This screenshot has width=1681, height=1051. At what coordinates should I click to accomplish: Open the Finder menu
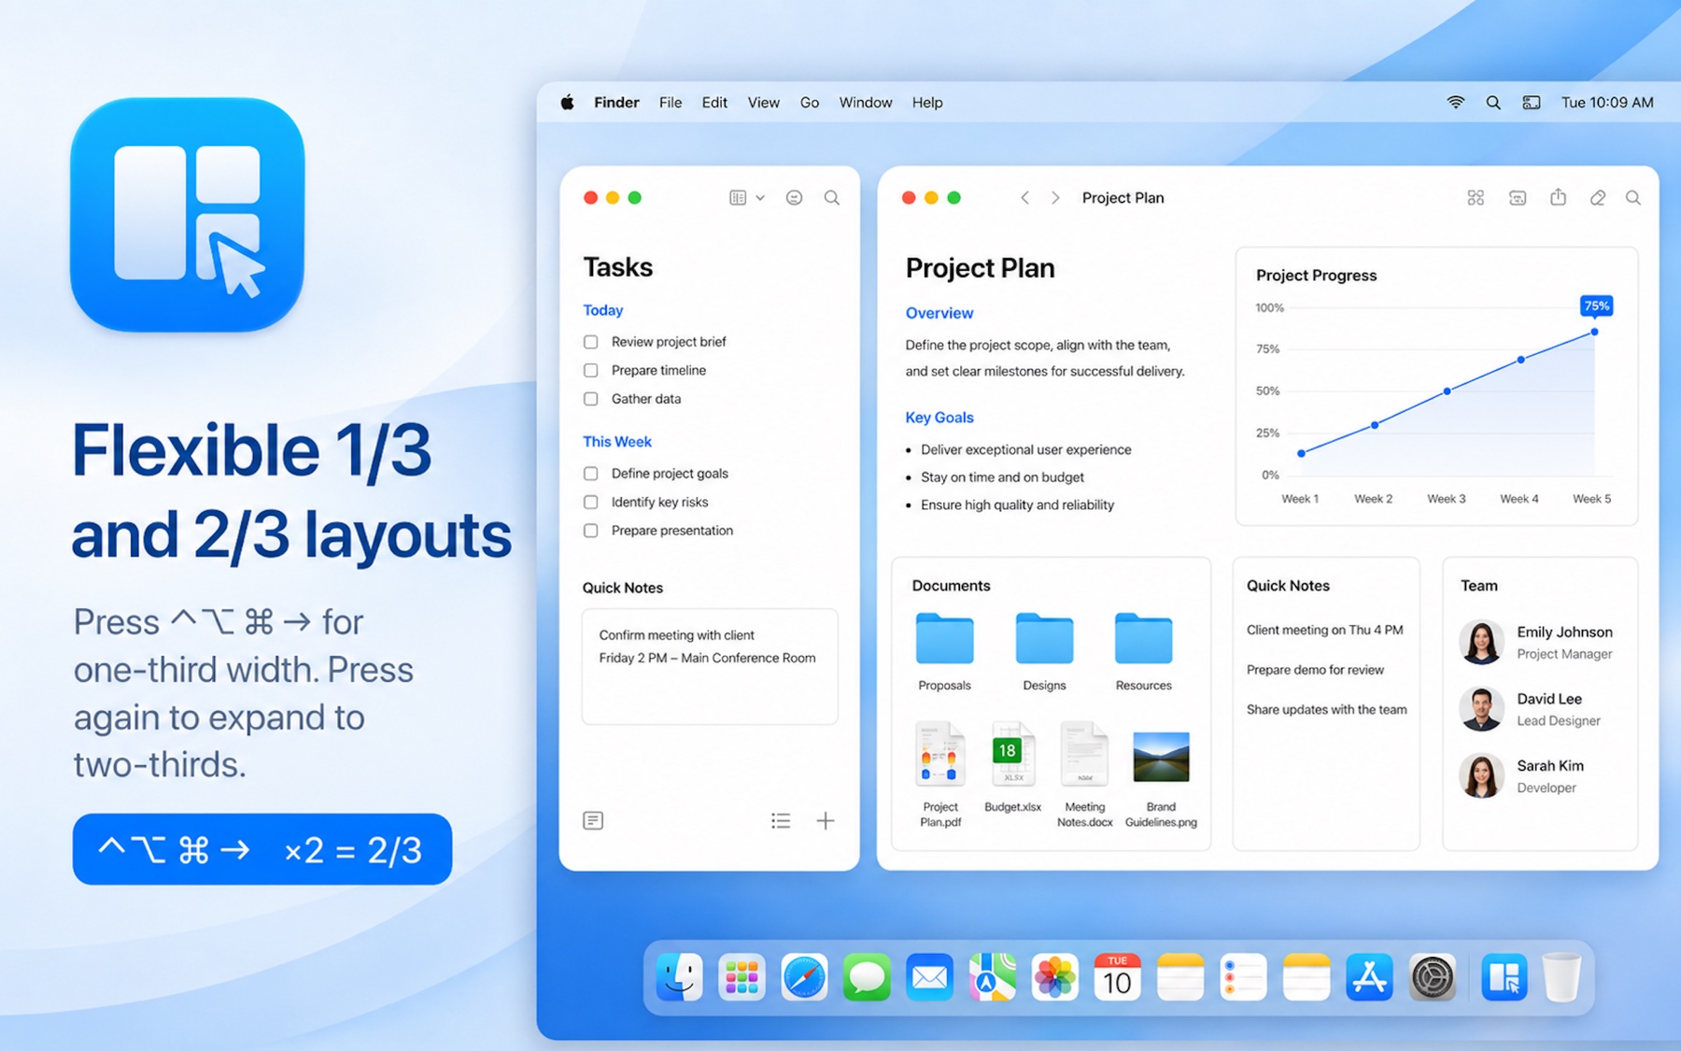(616, 103)
